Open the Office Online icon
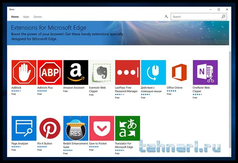Image resolution: width=238 pixels, height=163 pixels. pos(179,72)
